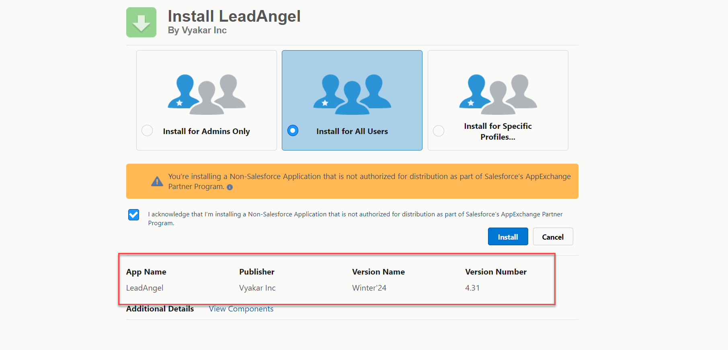Select Install for All Users radio button

[293, 130]
